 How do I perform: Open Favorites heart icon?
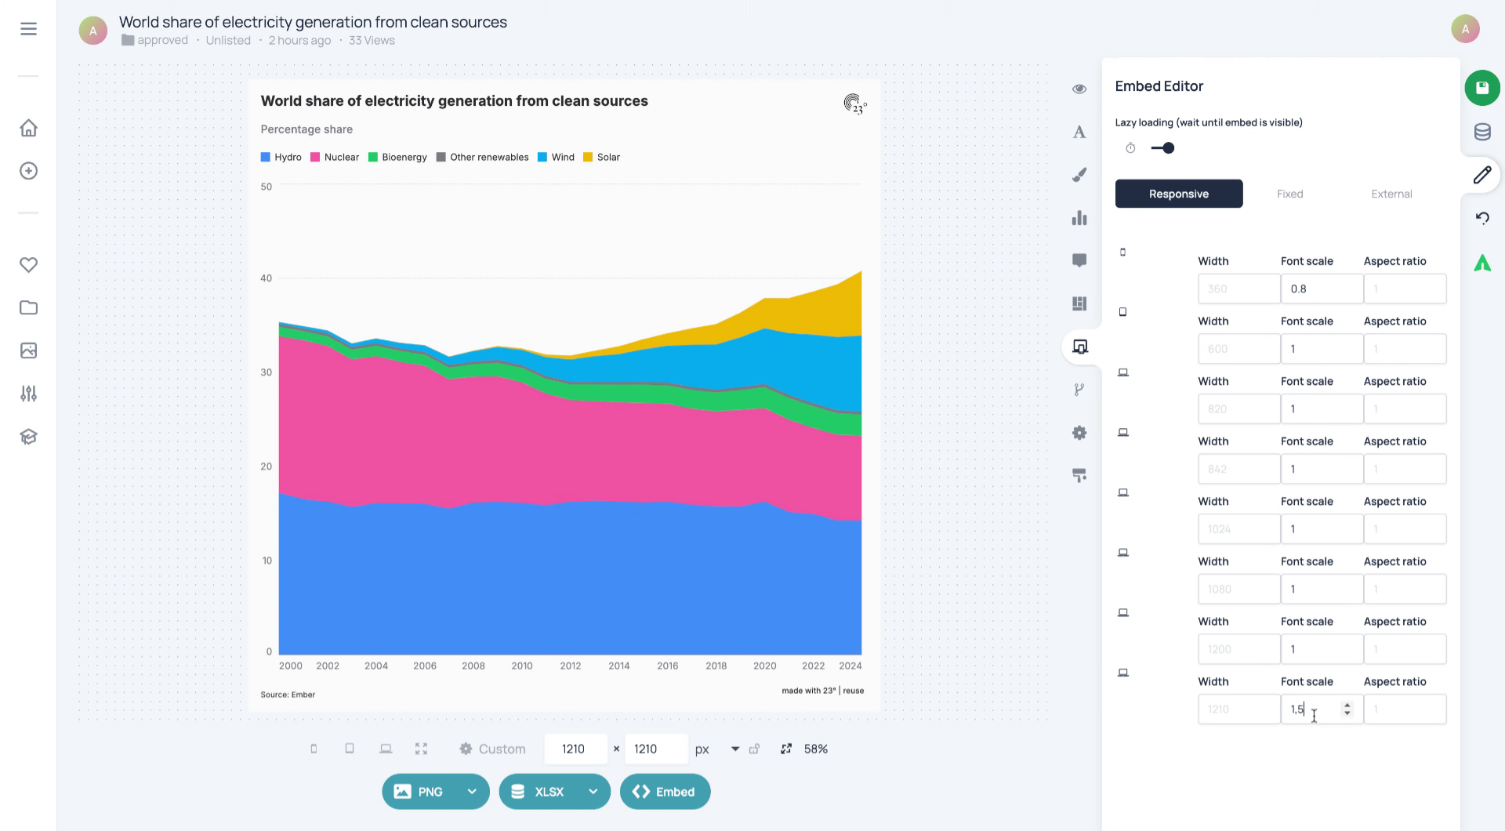click(29, 265)
